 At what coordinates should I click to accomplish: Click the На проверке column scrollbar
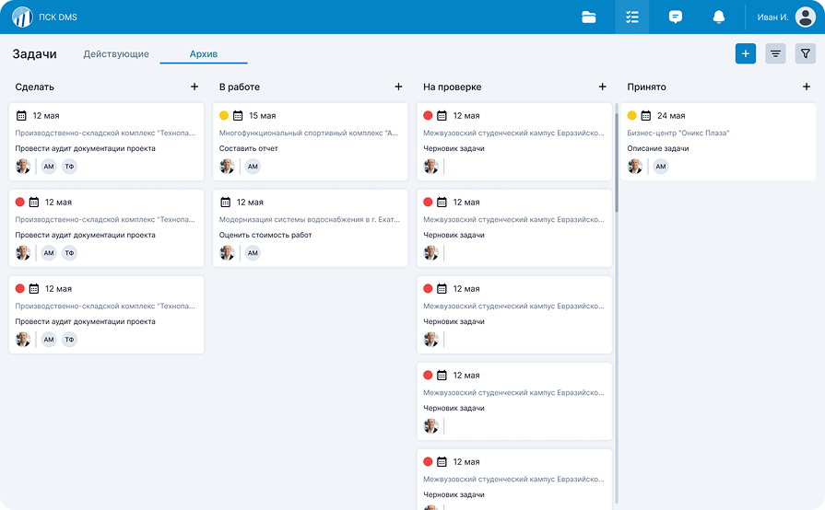[x=616, y=156]
